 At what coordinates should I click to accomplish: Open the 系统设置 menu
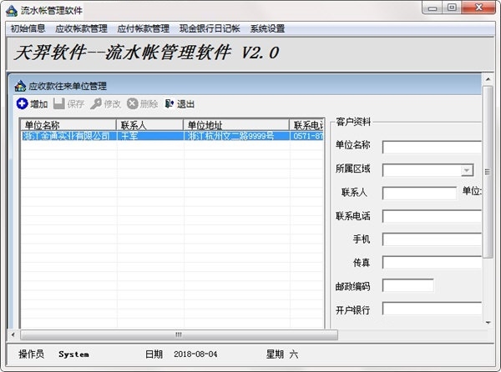267,28
